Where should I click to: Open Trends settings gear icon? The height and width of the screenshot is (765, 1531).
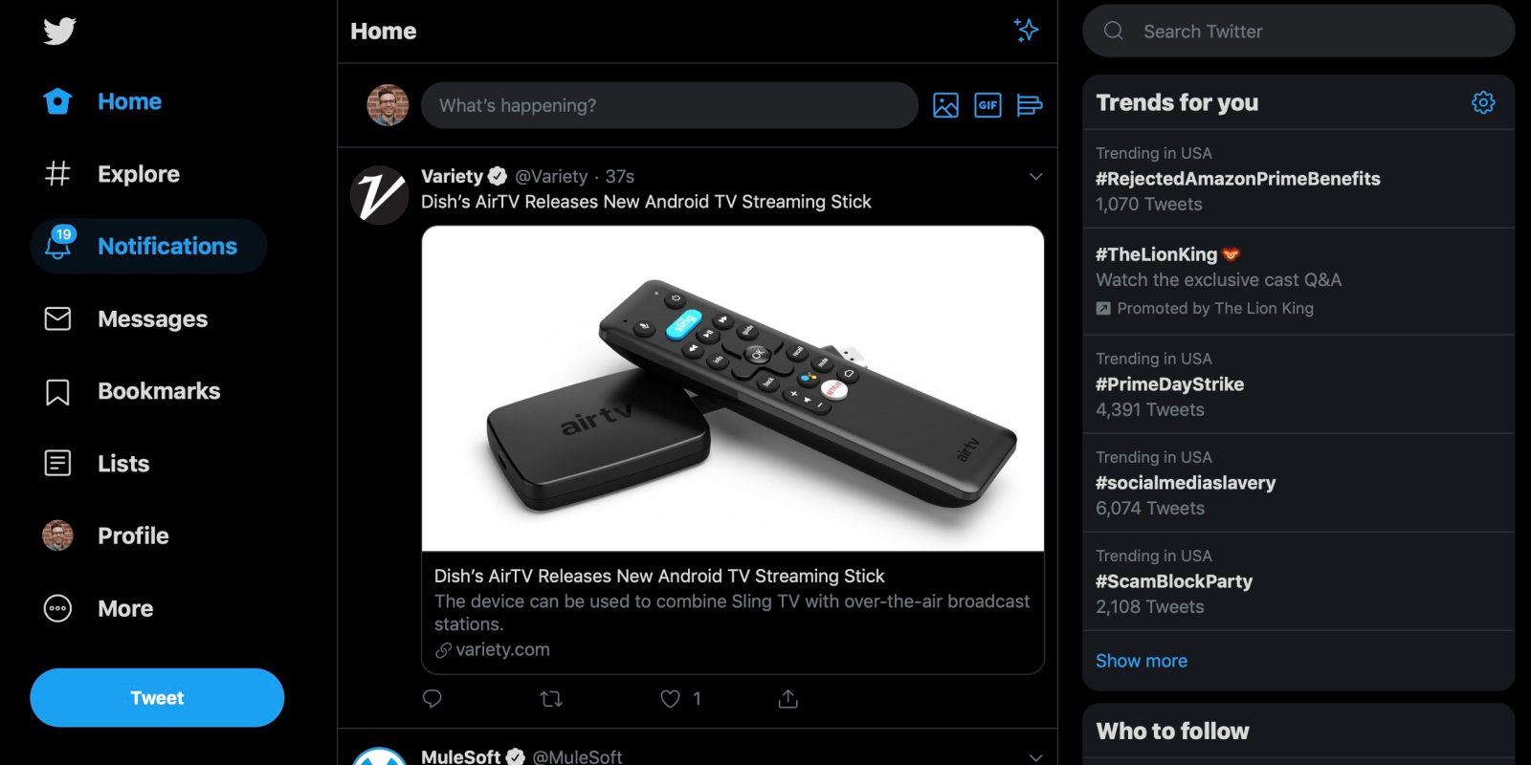tap(1483, 102)
